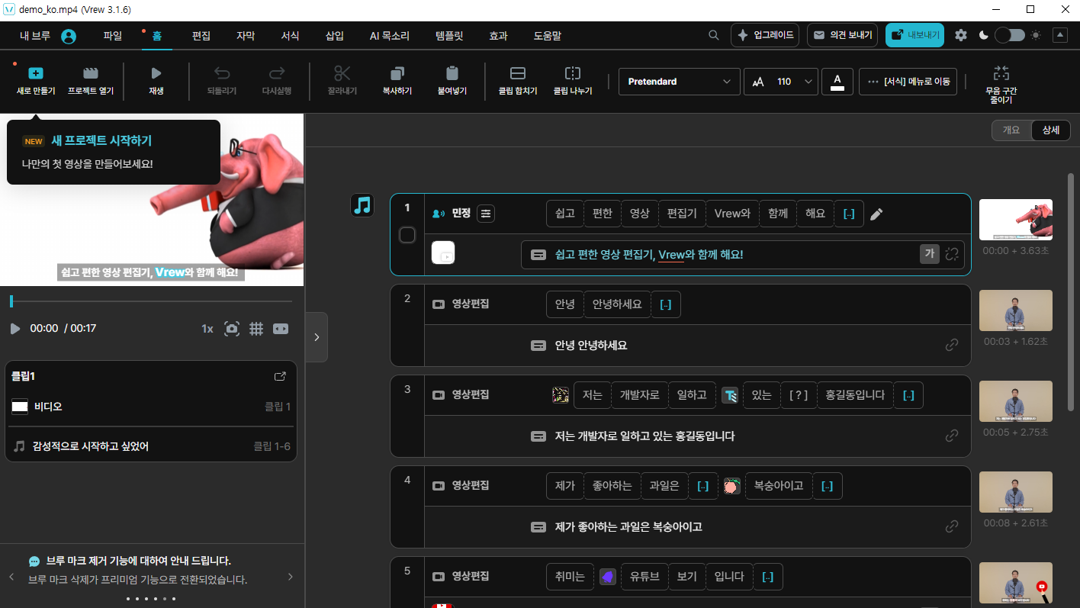Open a project with 프로젝트 열기
Viewport: 1080px width, 608px height.
tap(91, 81)
